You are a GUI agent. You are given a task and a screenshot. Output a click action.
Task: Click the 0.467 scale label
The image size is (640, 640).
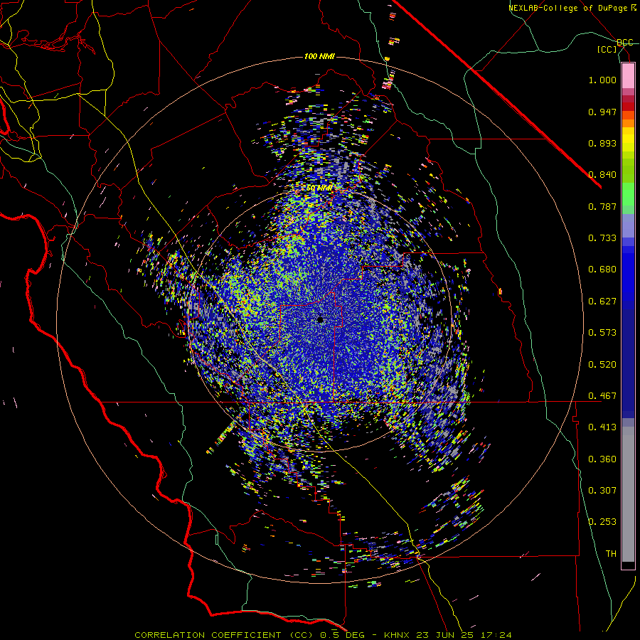[x=602, y=396]
